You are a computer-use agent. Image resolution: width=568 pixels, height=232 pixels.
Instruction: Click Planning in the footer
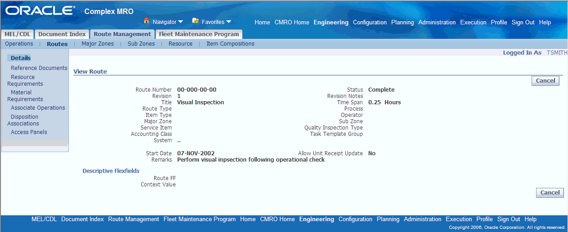click(x=388, y=219)
